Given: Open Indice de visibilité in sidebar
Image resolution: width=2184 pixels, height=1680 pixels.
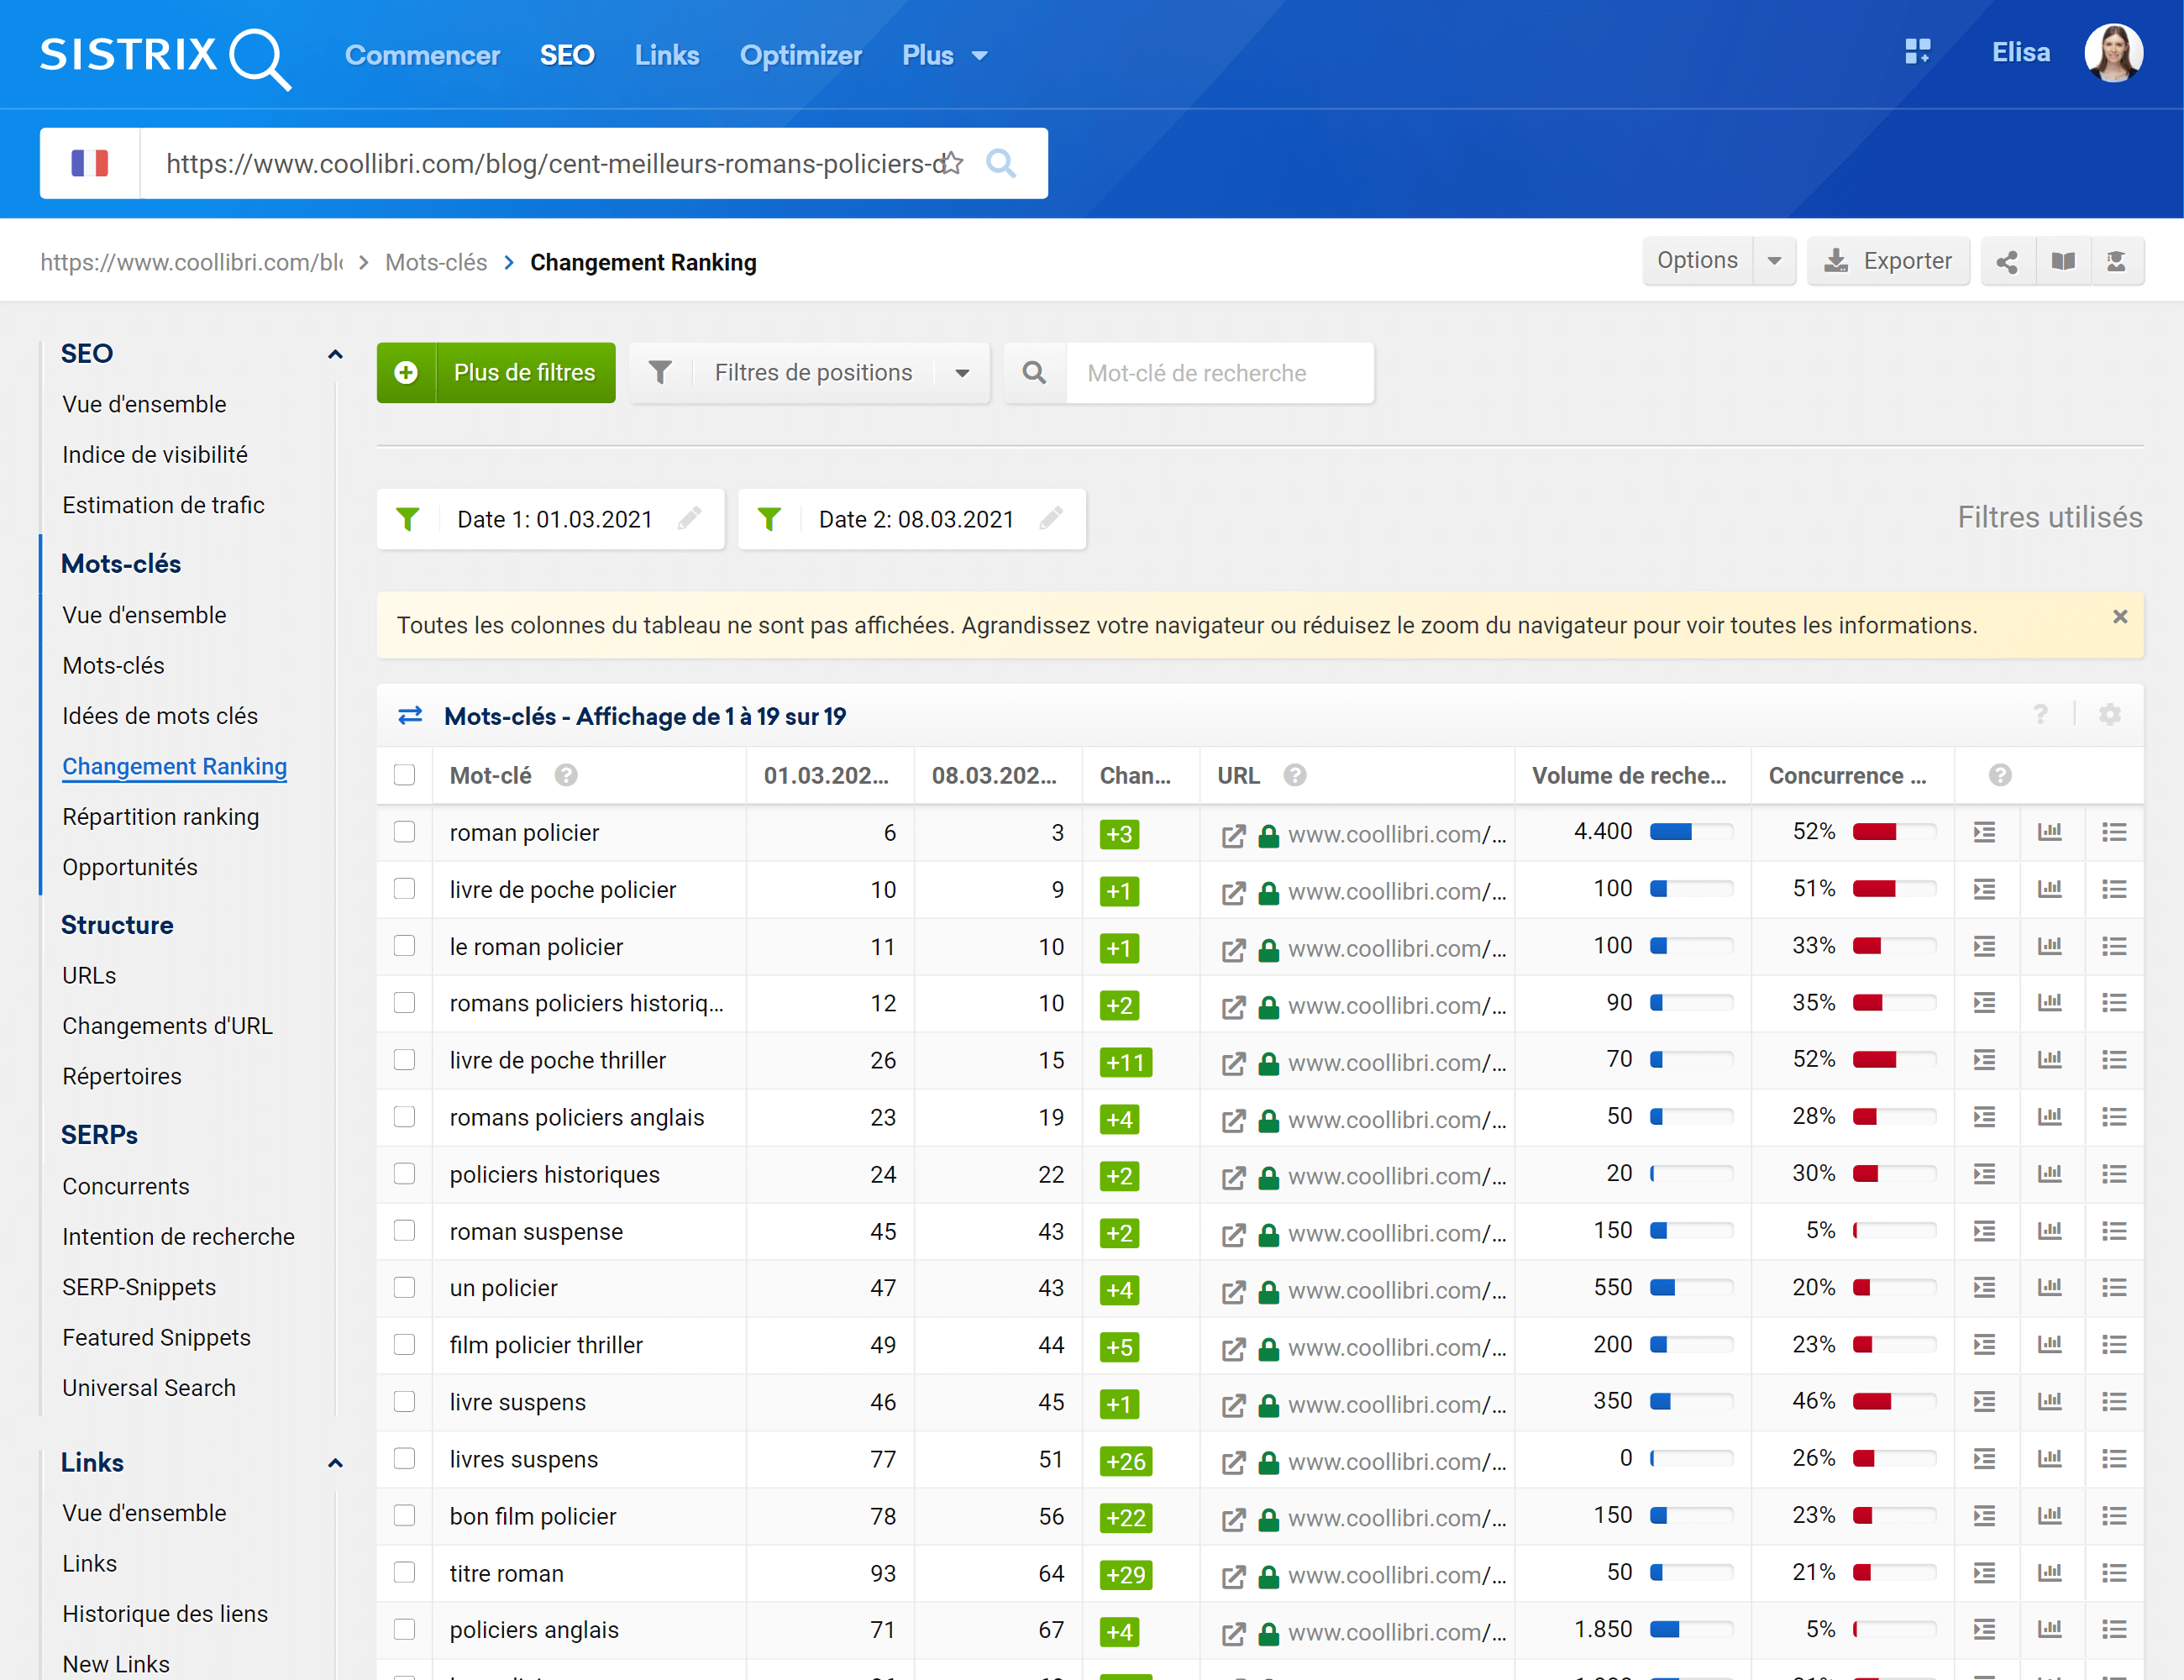Looking at the screenshot, I should point(155,455).
